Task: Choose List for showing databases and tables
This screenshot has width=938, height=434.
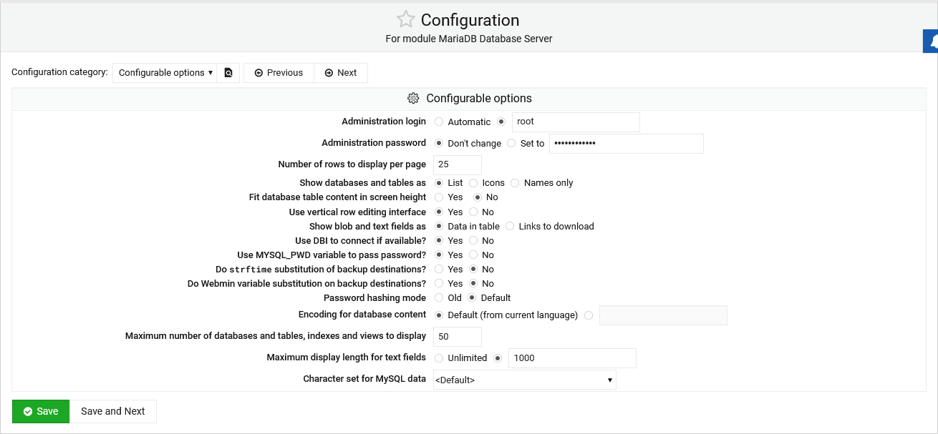Action: (439, 183)
